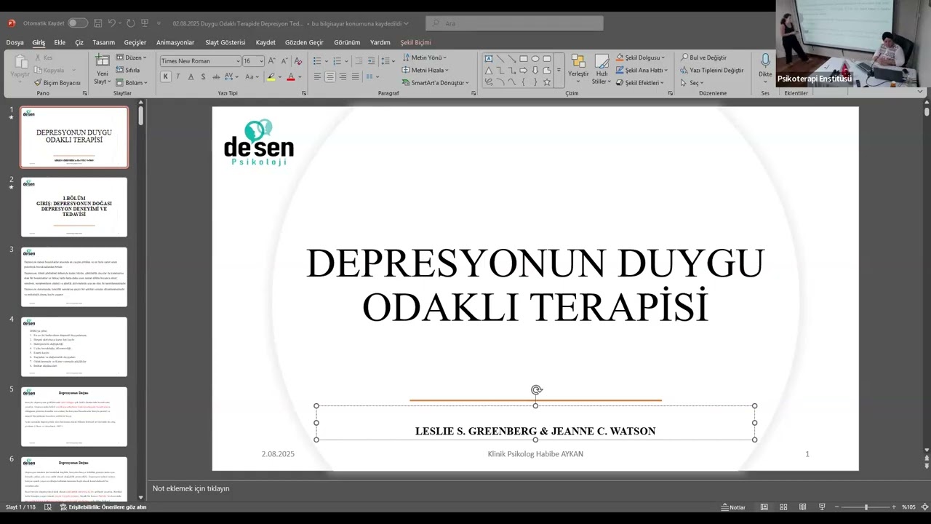
Task: Click the Sıfırla button
Action: 128,70
